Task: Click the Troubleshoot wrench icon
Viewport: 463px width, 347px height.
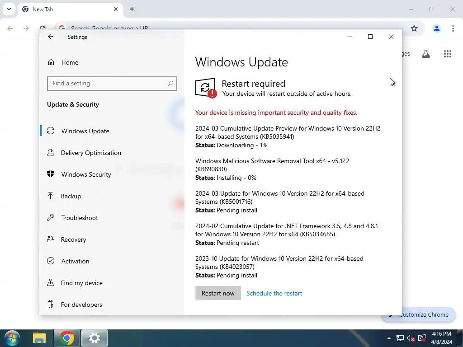Action: coord(51,217)
